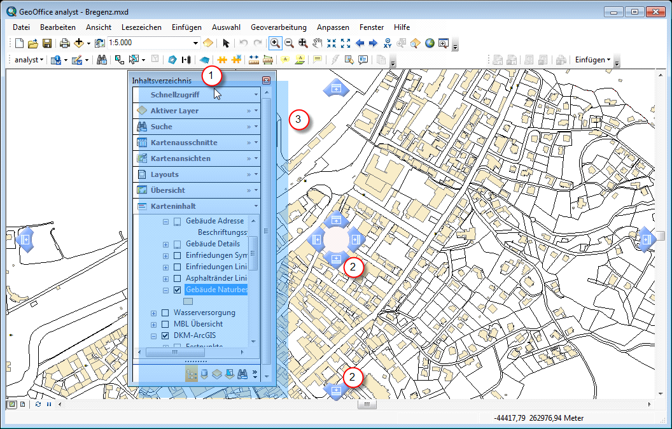672x429 pixels.
Task: Open the Geoverarbeitung menu
Action: (278, 27)
